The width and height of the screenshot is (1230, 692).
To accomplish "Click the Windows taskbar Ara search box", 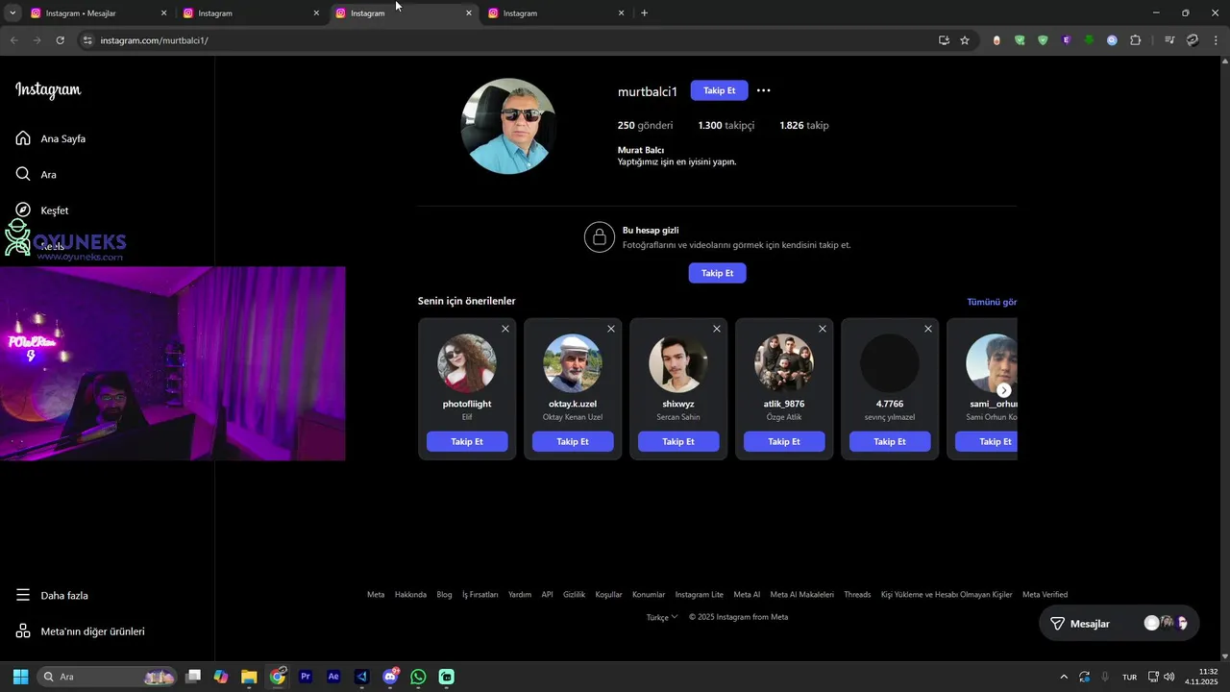I will pyautogui.click(x=107, y=677).
